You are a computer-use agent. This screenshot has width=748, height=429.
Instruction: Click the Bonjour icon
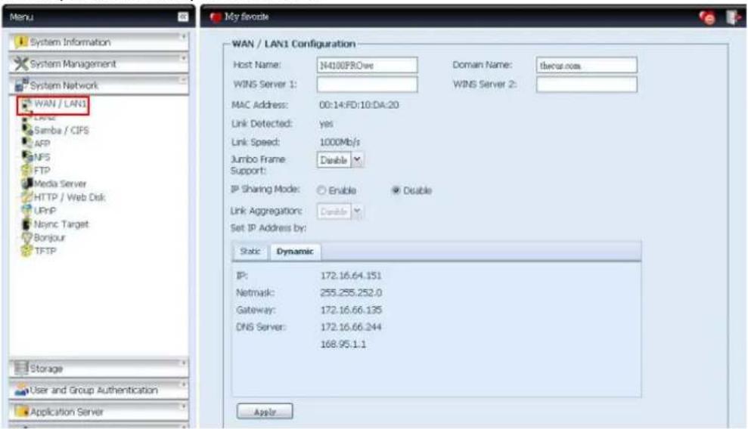(27, 237)
